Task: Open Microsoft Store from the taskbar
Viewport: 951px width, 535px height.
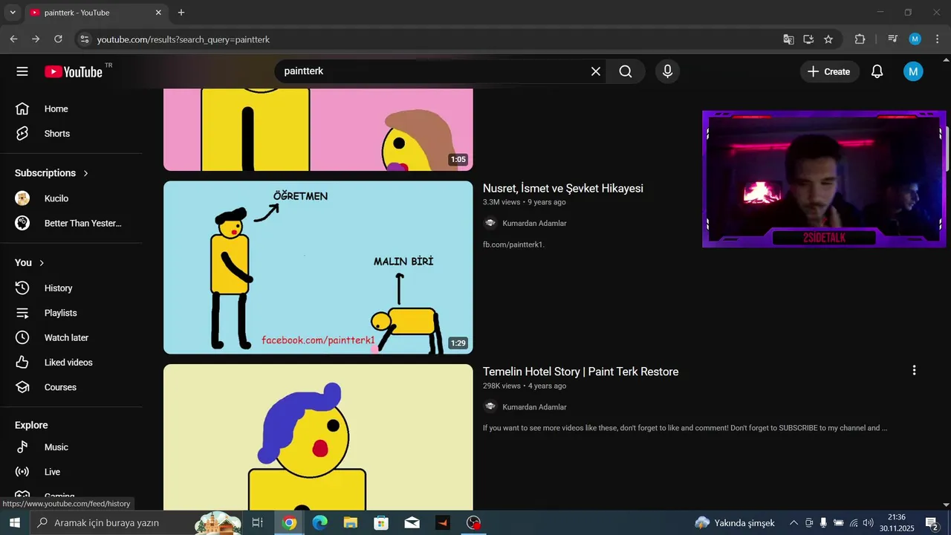Action: (x=381, y=523)
